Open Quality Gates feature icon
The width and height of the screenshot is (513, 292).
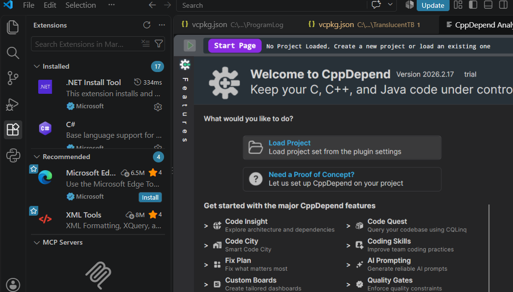point(360,284)
